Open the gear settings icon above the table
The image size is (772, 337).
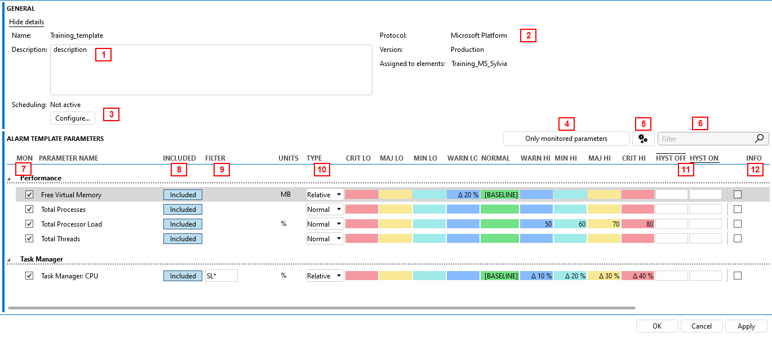click(x=643, y=138)
